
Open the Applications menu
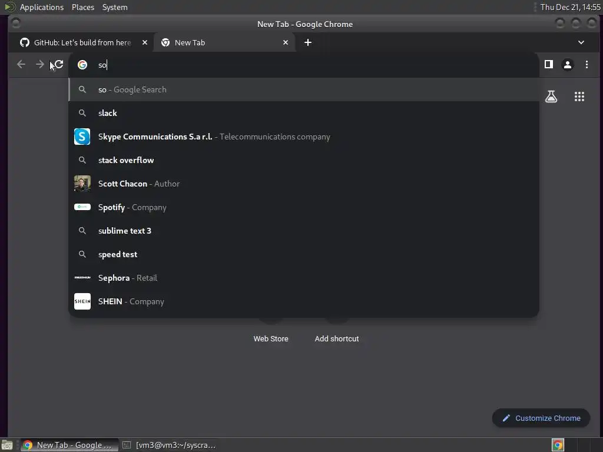point(42,7)
